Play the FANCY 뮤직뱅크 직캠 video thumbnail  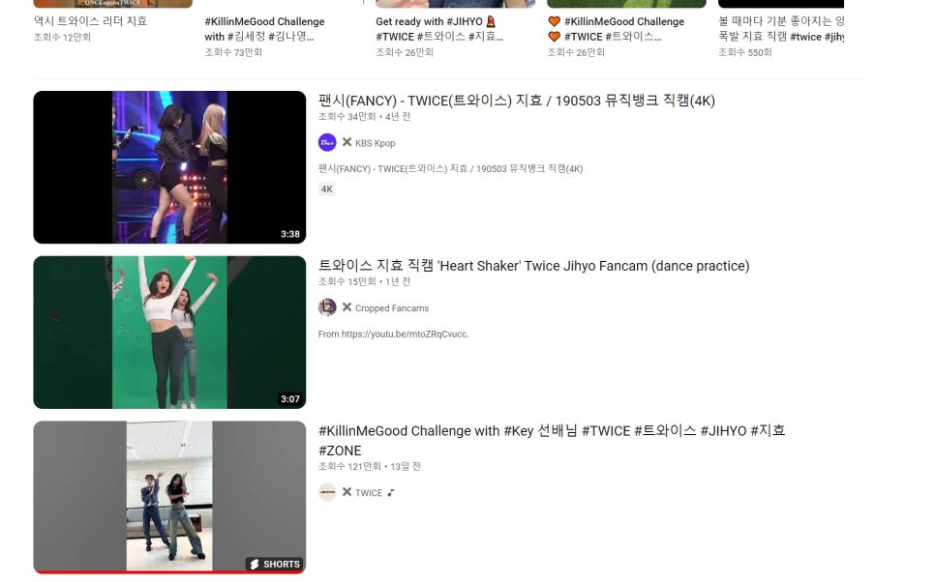coord(169,167)
